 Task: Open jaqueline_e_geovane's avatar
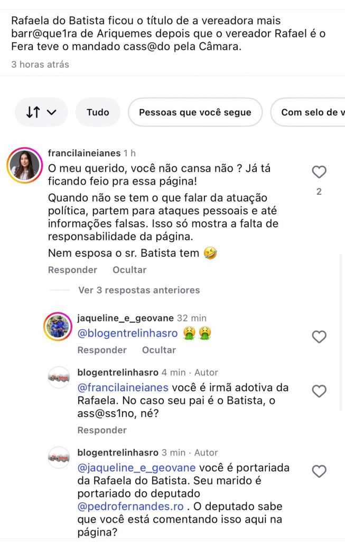[58, 327]
